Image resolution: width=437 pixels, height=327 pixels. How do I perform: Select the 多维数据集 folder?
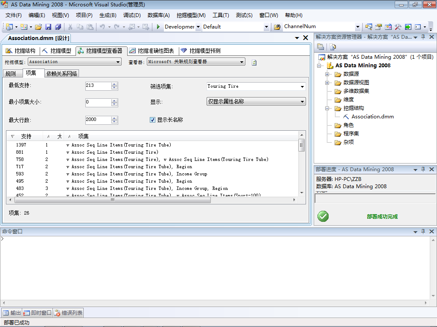(356, 91)
